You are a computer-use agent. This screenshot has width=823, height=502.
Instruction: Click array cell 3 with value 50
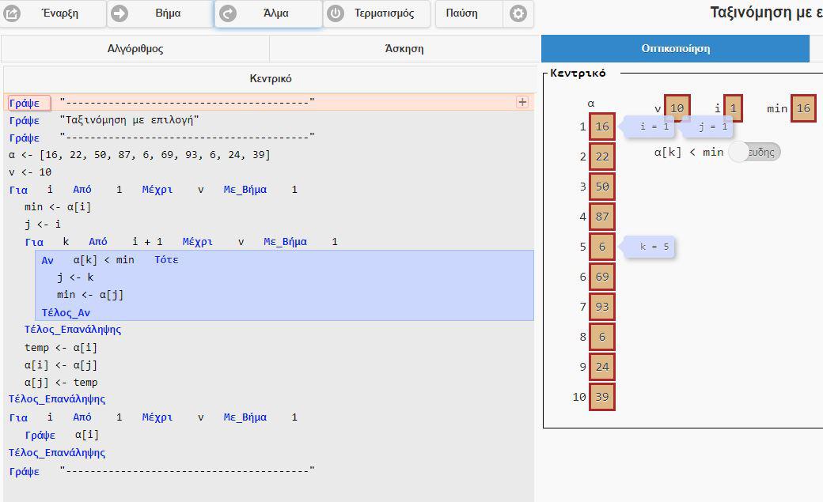tap(602, 187)
